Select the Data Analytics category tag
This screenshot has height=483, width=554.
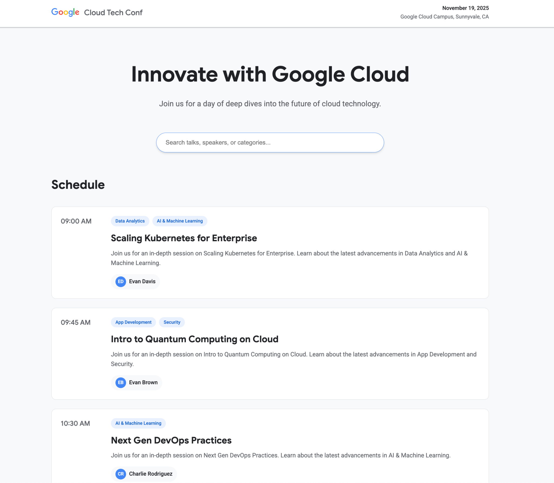[130, 221]
